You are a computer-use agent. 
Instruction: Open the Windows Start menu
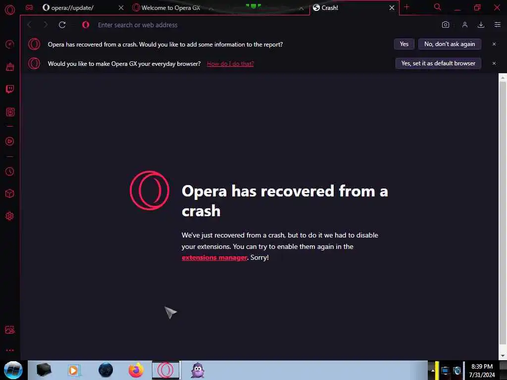click(x=13, y=370)
